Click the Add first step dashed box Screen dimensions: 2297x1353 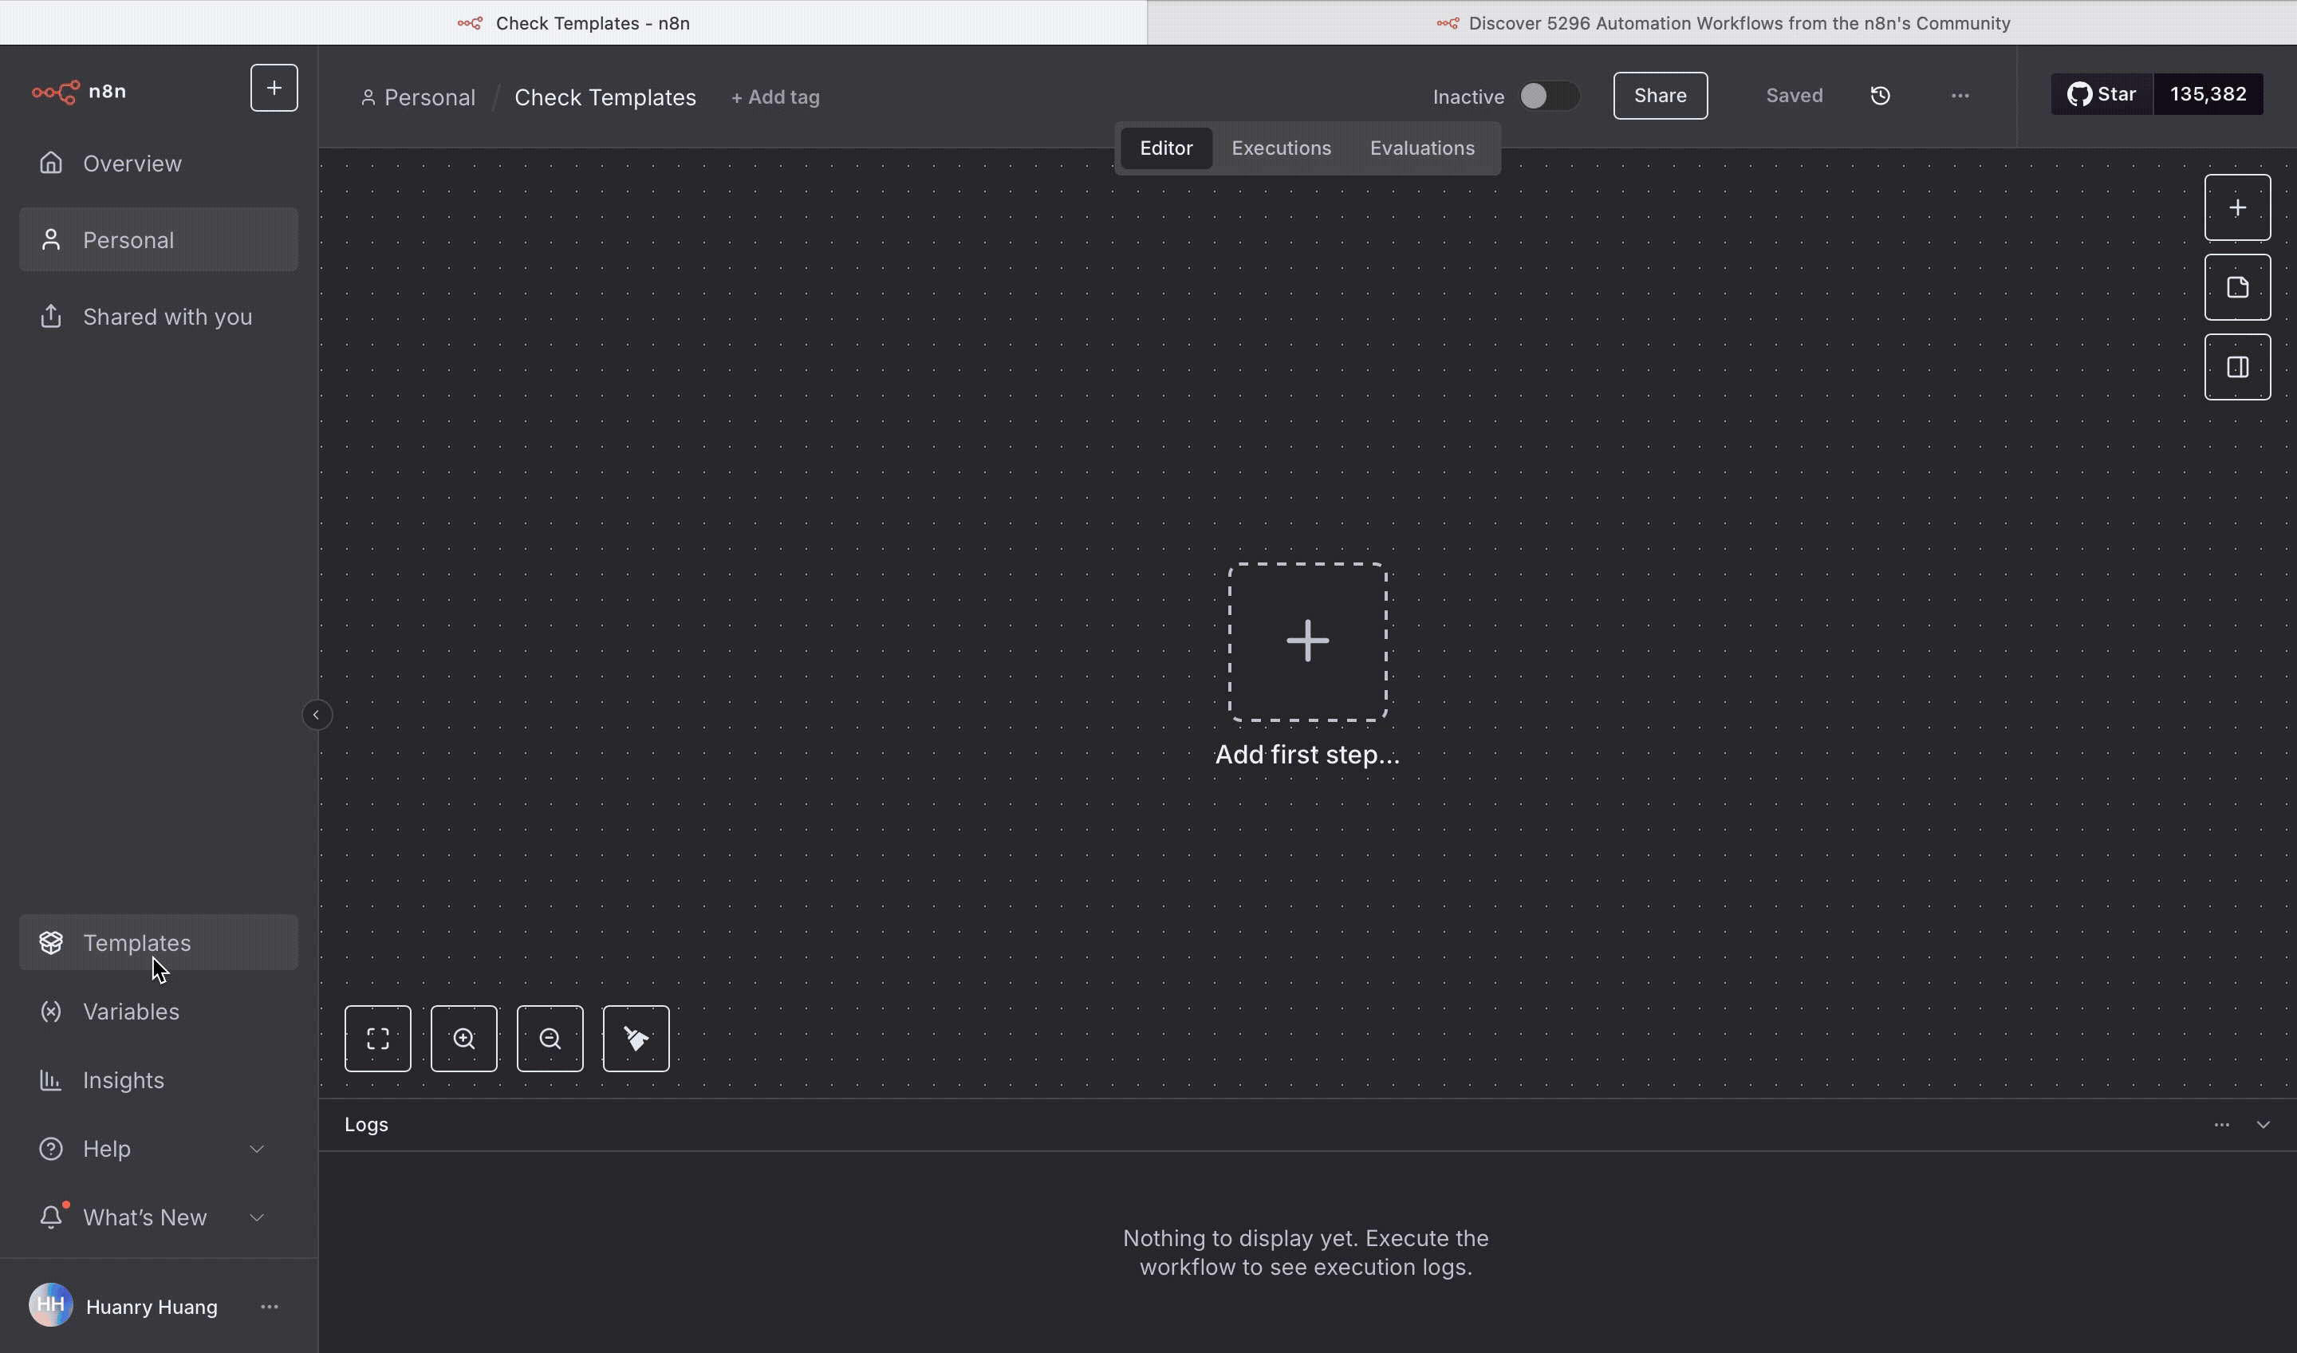click(x=1307, y=642)
